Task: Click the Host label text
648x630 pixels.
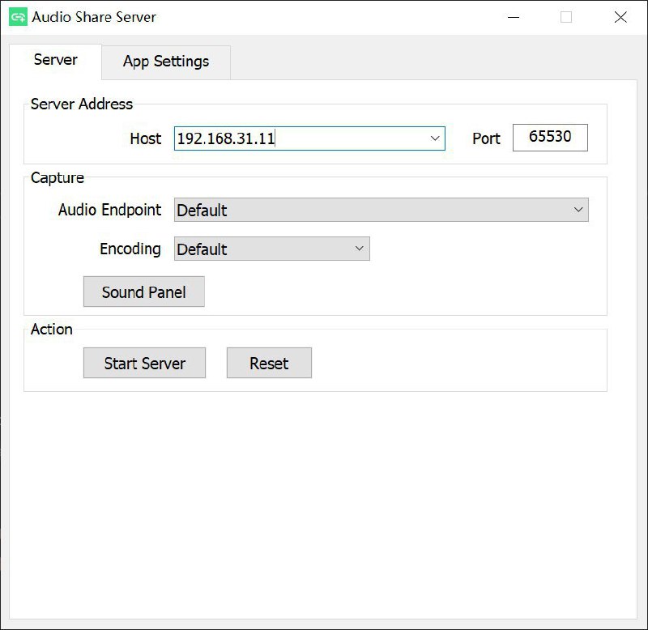Action: click(x=146, y=138)
